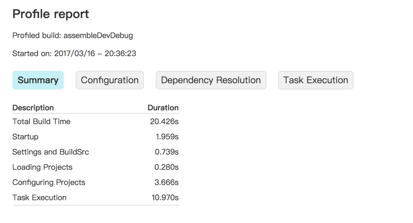Screen dimensions: 413x223
Task: Select the Settings and BuildSrc label
Action: coord(51,152)
